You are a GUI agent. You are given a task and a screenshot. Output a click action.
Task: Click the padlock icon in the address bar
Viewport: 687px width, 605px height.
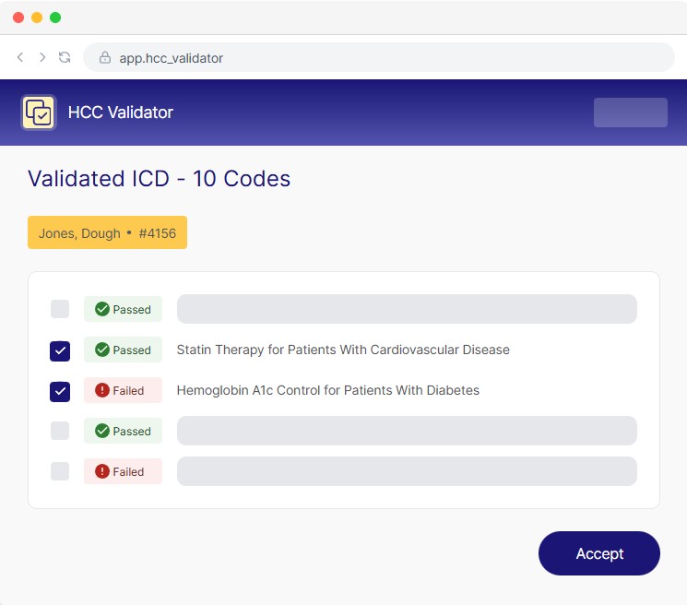click(x=105, y=58)
